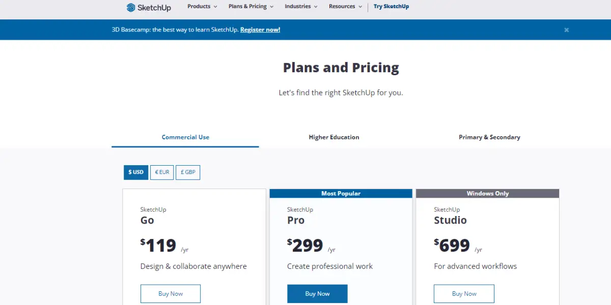Screen dimensions: 611x305
Task: Click the Windows Only label
Action: click(487, 194)
